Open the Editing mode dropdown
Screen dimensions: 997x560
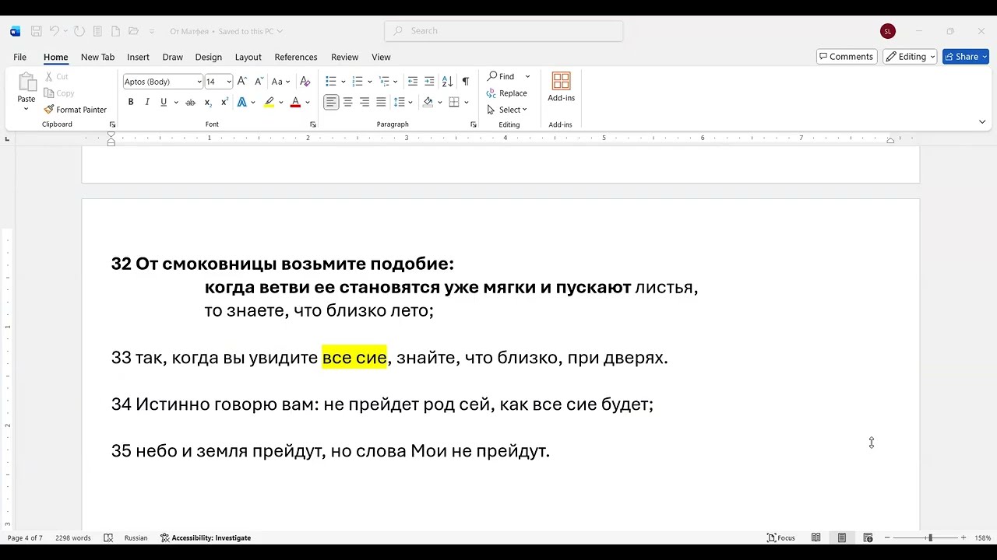[x=910, y=57]
